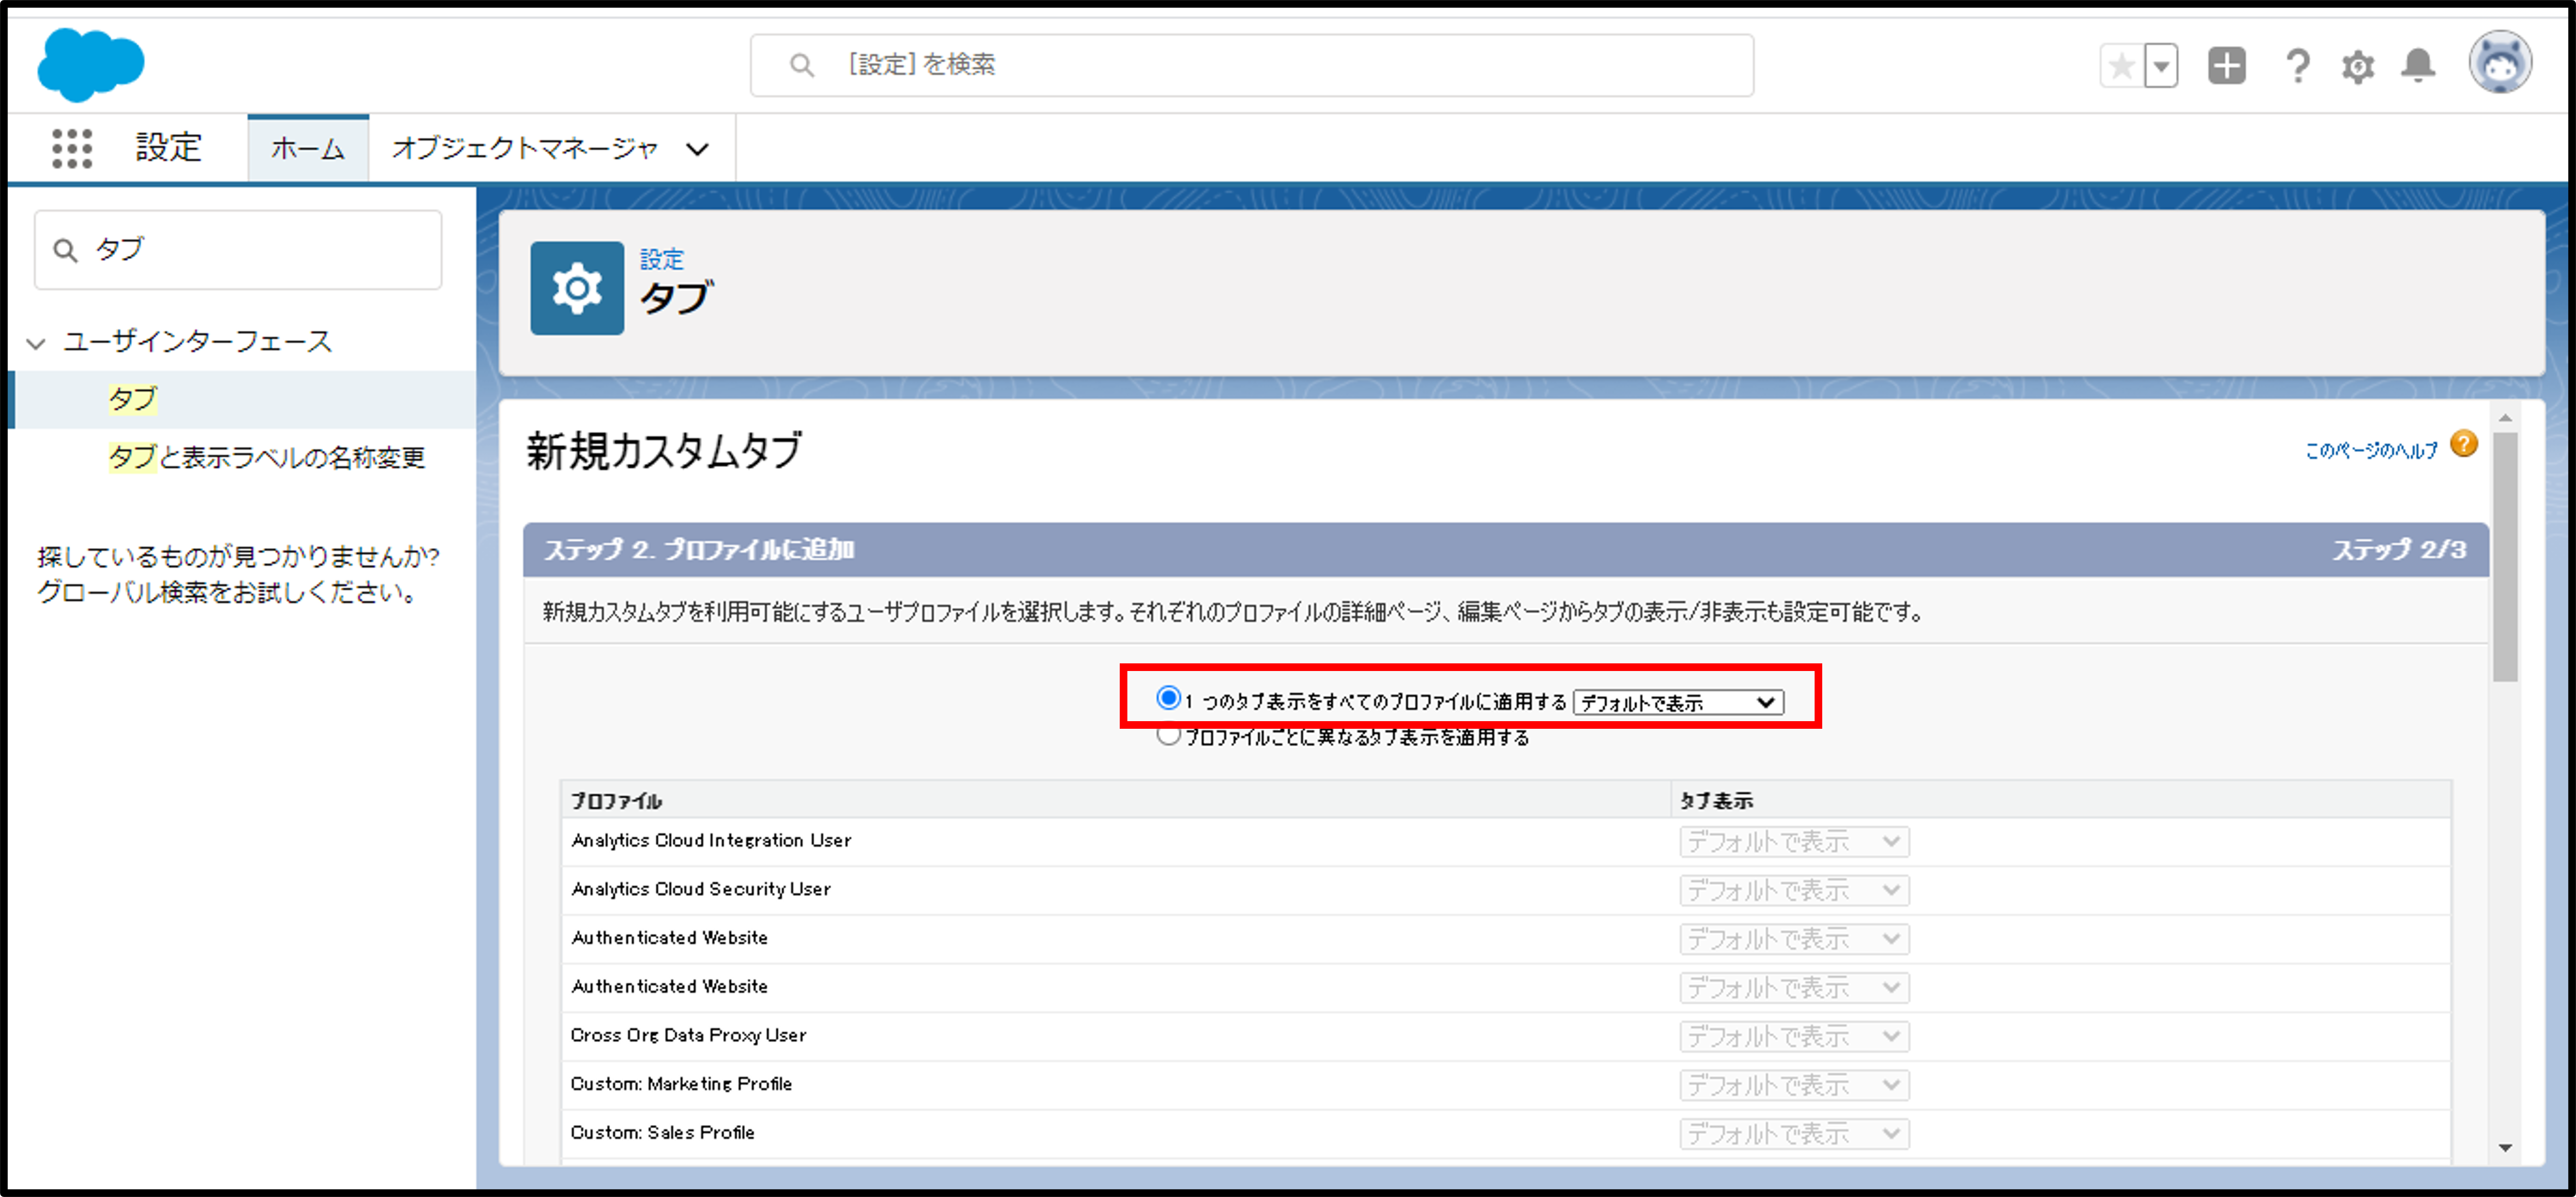Switch to the ホーム tab

click(308, 149)
